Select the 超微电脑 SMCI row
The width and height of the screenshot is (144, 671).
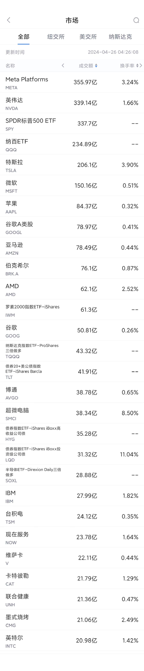72,413
